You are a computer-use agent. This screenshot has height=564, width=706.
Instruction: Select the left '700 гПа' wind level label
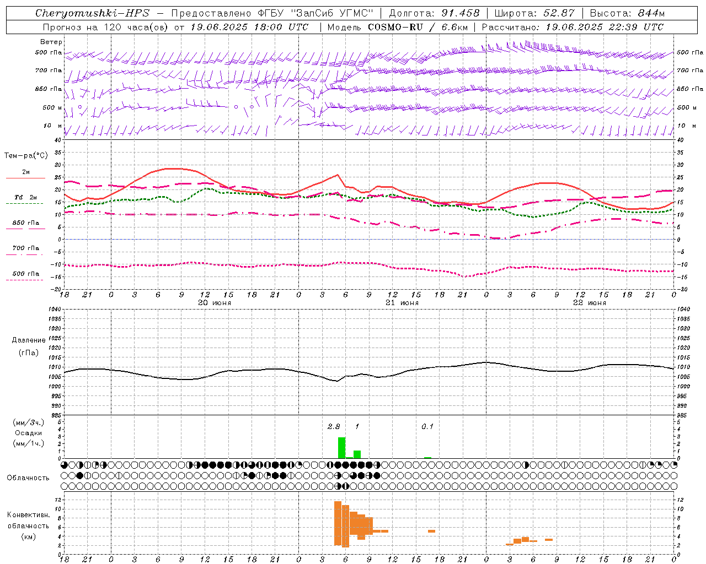[49, 70]
